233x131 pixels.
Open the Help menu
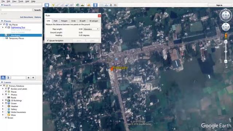(33, 1)
